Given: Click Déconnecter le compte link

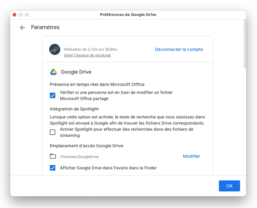Looking at the screenshot, I should [x=179, y=49].
